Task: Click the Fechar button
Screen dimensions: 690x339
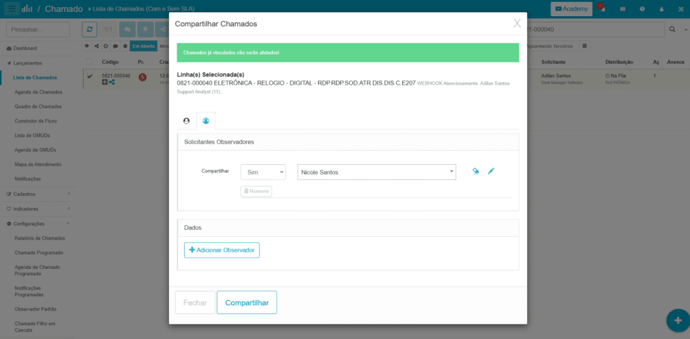Action: (195, 303)
